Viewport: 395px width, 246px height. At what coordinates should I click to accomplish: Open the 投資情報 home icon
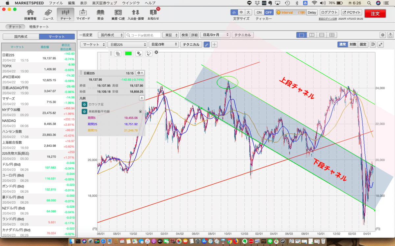[x=30, y=14]
